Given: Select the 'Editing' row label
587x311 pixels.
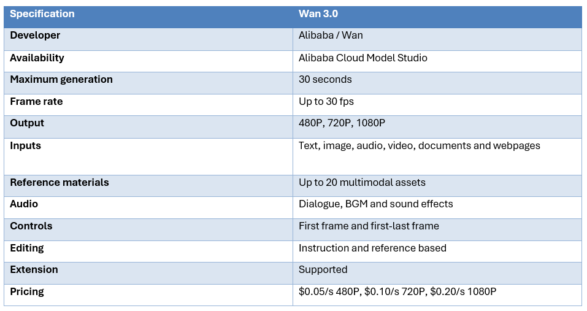Looking at the screenshot, I should coord(27,248).
